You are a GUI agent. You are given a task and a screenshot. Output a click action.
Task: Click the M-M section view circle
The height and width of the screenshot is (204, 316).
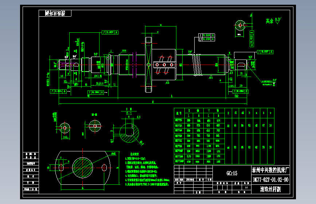(x=95, y=126)
